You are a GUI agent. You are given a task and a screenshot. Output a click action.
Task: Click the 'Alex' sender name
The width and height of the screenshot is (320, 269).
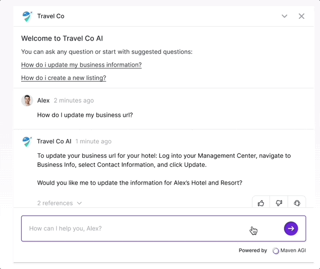(43, 101)
